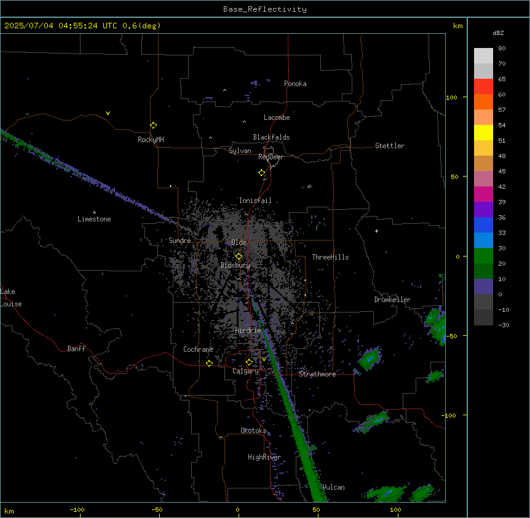Screen dimensions: 530x518
Task: Click the yellow diamond marker below Cochrane
Action: point(209,363)
